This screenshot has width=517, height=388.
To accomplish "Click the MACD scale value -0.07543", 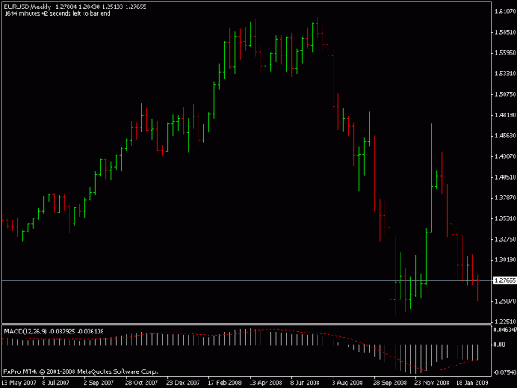I will click(x=505, y=372).
